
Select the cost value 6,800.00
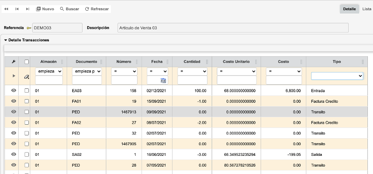point(293,91)
